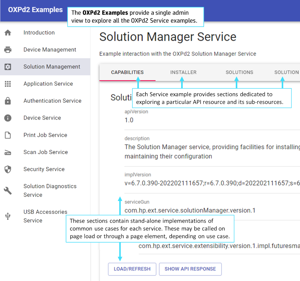
Task: Click the apiVersion field label
Action: 136,112
